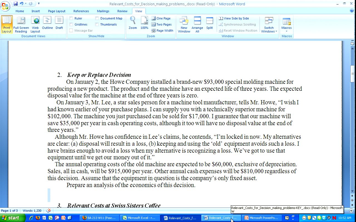Expand the Switch Windows dropdown
Image resolution: width=356 pixels, height=222 pixels.
click(269, 25)
